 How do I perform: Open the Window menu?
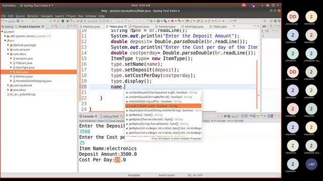91,16
